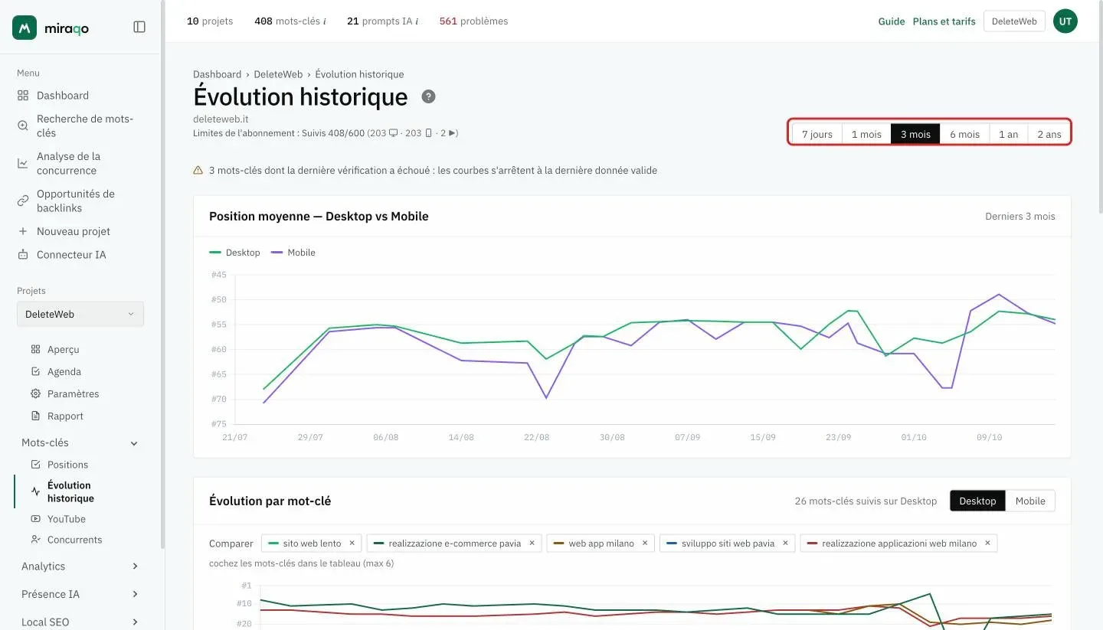Remove 'realizzazione applicazioni web milano' chip
The height and width of the screenshot is (630, 1103).
coord(987,543)
